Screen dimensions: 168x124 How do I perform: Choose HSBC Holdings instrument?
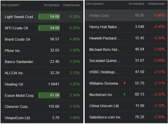(105, 72)
